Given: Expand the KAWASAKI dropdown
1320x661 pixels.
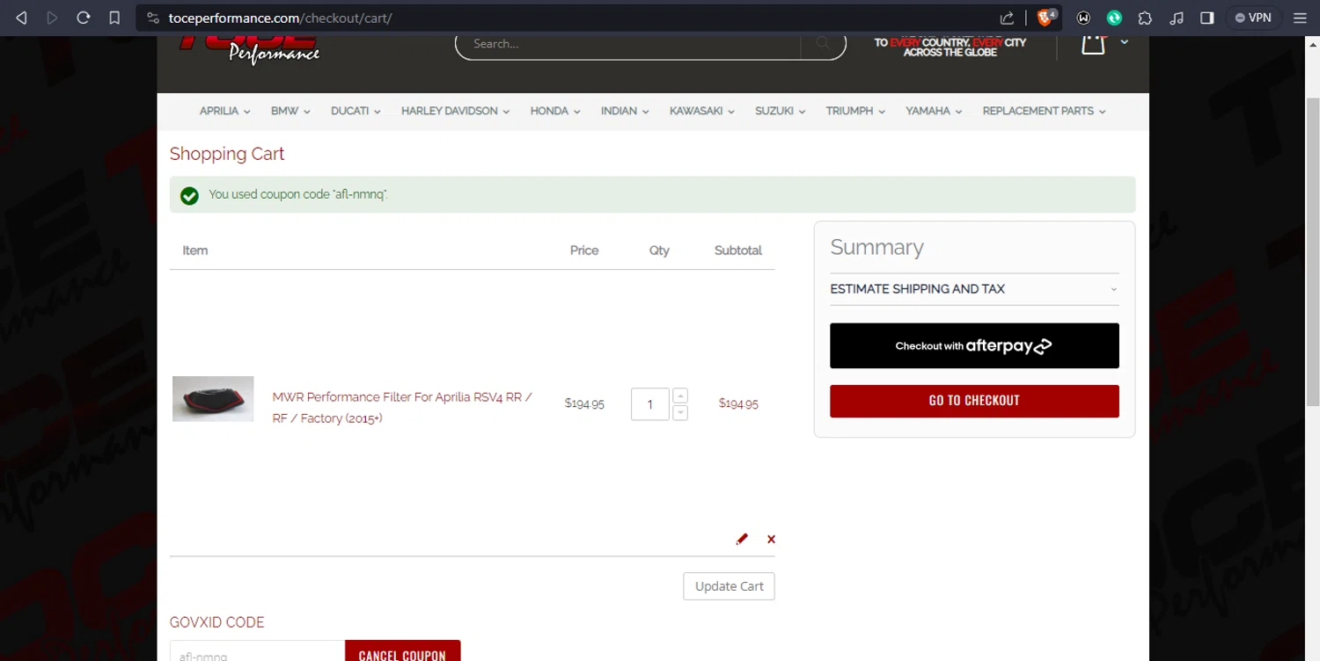Looking at the screenshot, I should (701, 111).
